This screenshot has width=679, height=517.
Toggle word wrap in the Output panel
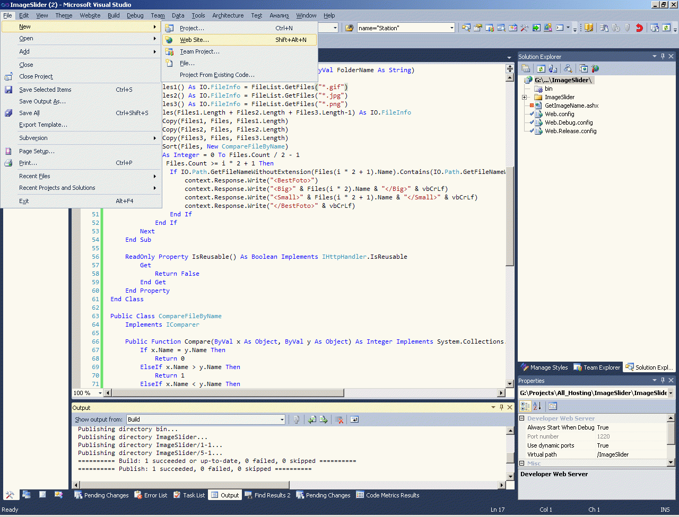tap(354, 419)
